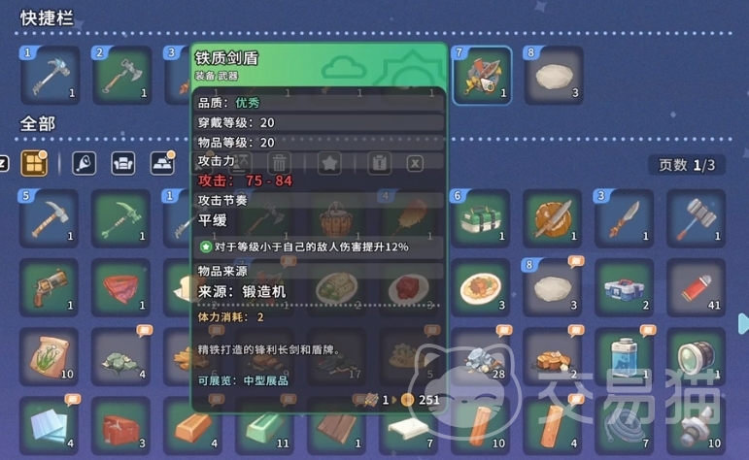Click the revolver pistol item
749x460 pixels.
point(50,287)
